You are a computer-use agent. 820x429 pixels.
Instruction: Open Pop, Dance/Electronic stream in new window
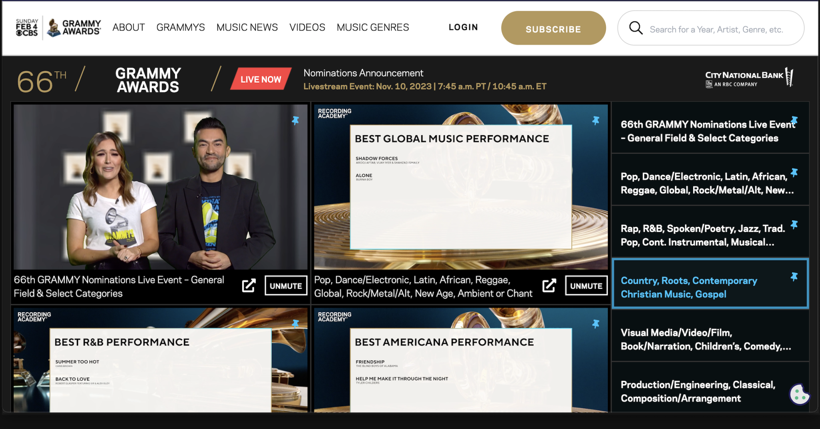(x=549, y=285)
